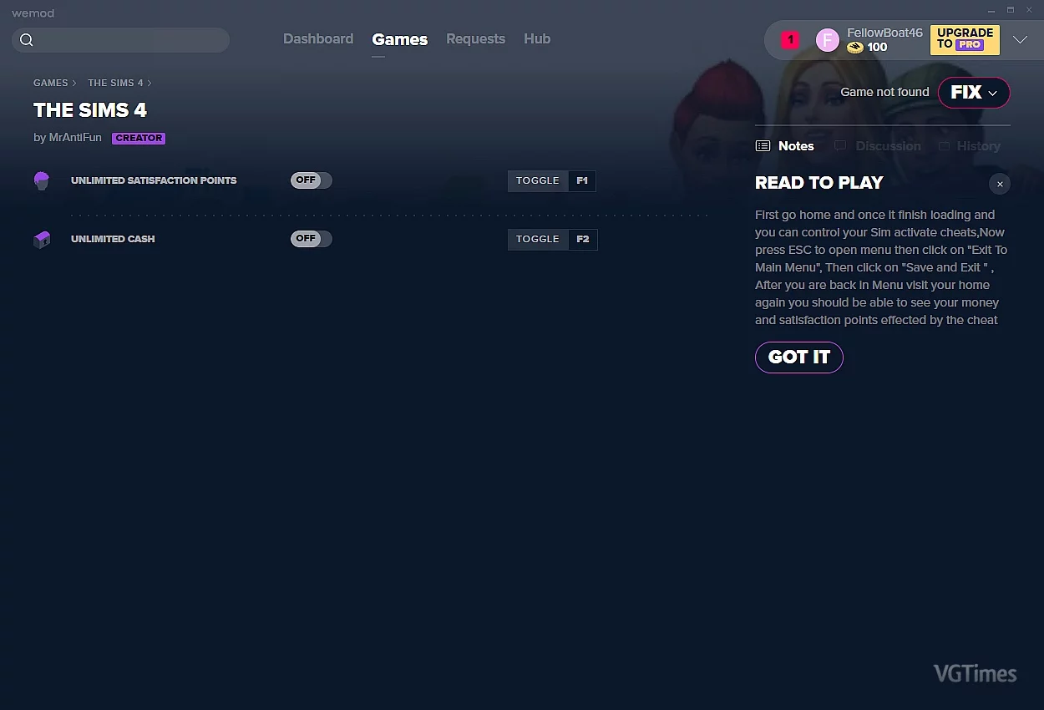This screenshot has height=710, width=1044.
Task: Click the Unlimited Satisfaction Points icon
Action: [x=42, y=180]
